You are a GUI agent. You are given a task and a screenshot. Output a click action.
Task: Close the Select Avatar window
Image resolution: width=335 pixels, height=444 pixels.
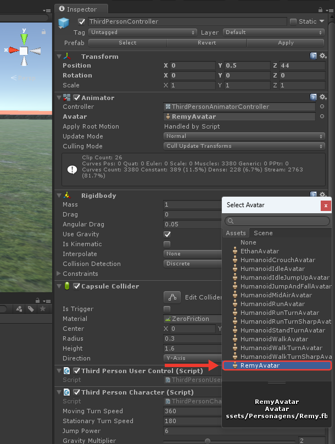tap(326, 206)
